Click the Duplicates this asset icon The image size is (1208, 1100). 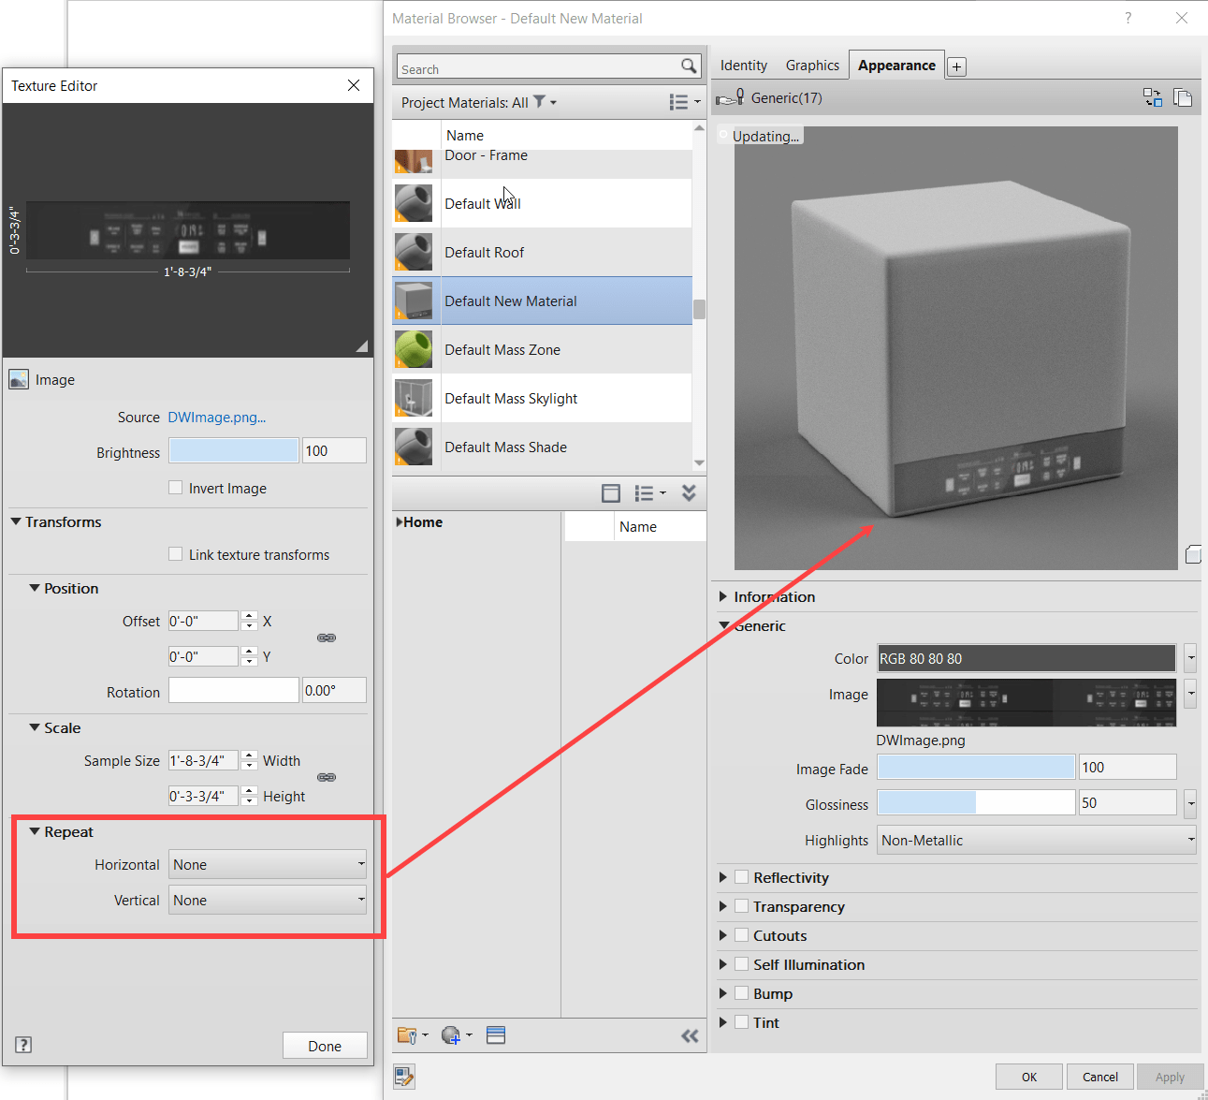coord(1183,97)
